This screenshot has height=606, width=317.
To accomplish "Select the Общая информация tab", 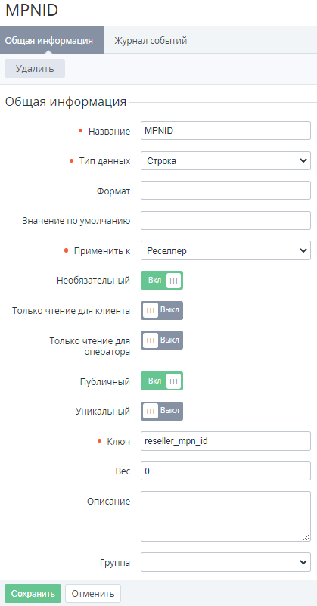I will 48,40.
